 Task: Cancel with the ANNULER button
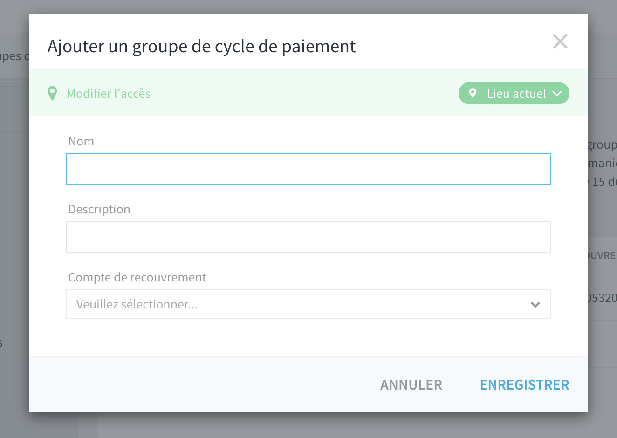click(411, 385)
